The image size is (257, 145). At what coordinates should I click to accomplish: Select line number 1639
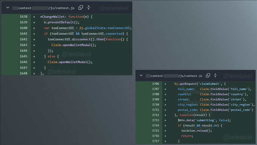point(23,22)
